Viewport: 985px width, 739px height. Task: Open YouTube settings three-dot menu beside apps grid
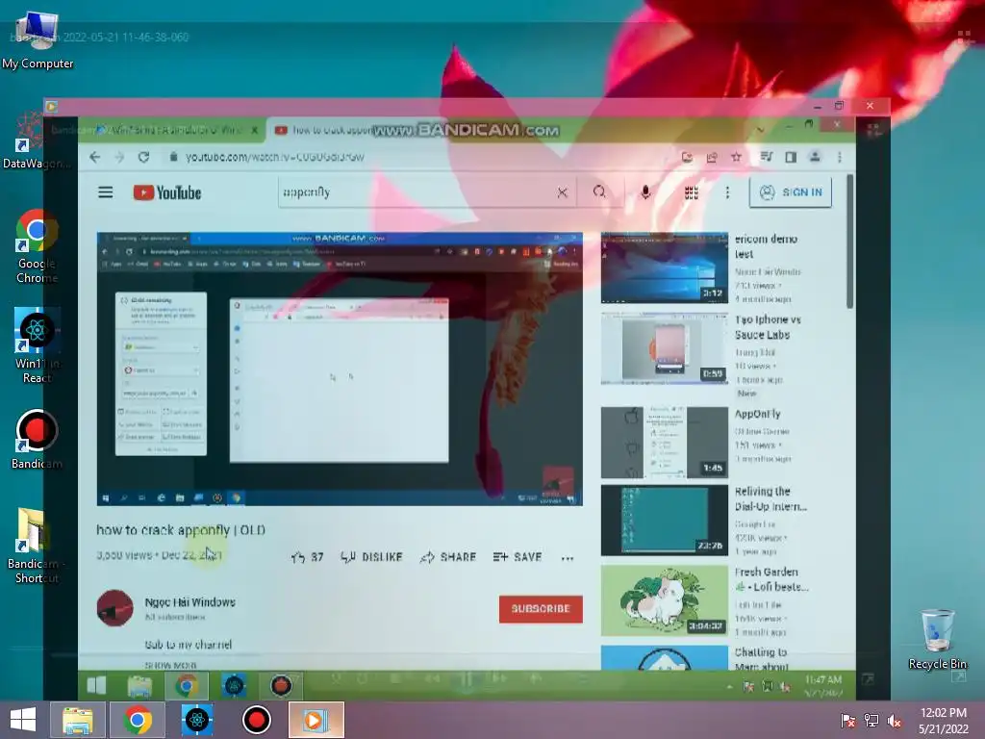pyautogui.click(x=727, y=192)
